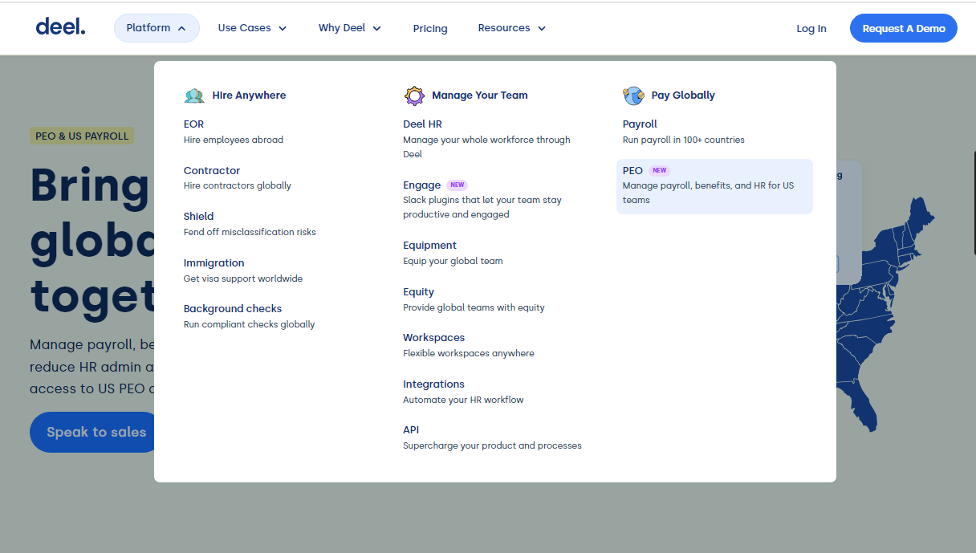
Task: Click the Deel HR link
Action: pos(423,124)
